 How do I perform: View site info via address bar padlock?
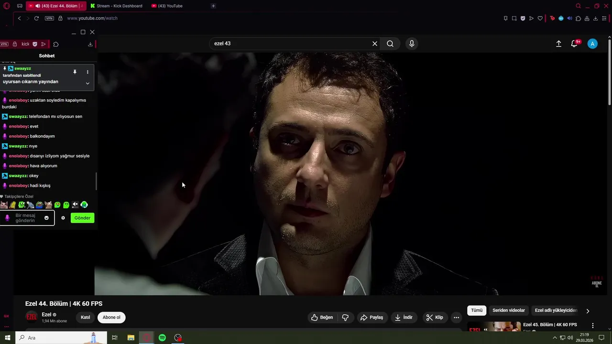(60, 18)
